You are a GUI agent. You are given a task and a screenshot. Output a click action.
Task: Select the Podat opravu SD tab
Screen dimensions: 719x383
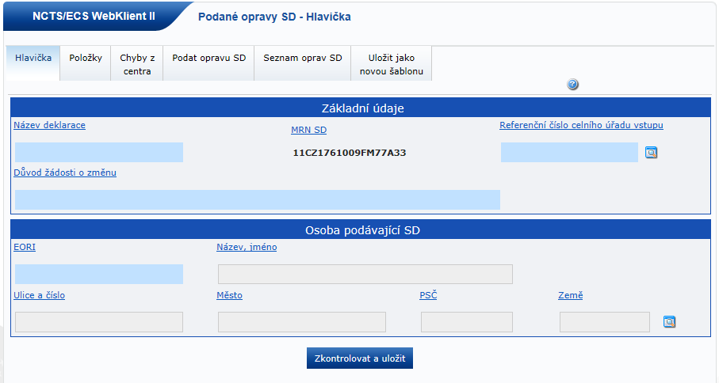point(208,58)
